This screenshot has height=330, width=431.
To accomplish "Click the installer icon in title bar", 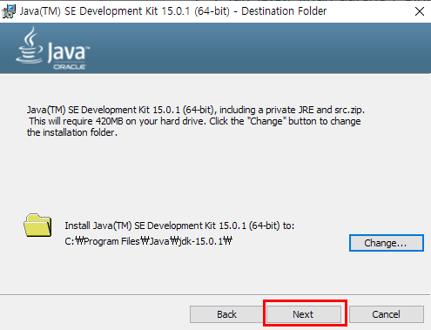I will [9, 11].
